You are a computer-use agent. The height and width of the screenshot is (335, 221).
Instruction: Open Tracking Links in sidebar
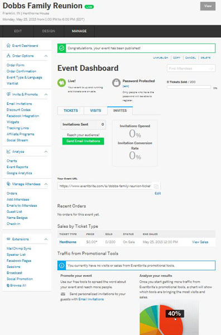pos(18,128)
